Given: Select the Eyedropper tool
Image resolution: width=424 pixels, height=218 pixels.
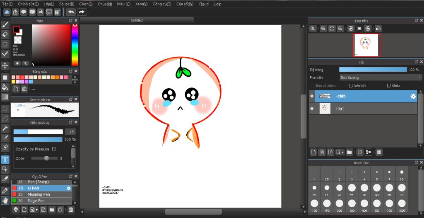Looking at the screenshot, I should [5, 191].
